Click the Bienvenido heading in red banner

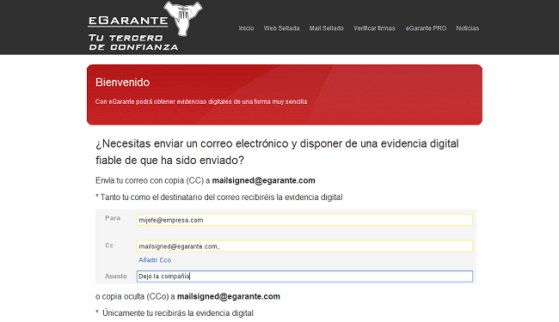122,82
